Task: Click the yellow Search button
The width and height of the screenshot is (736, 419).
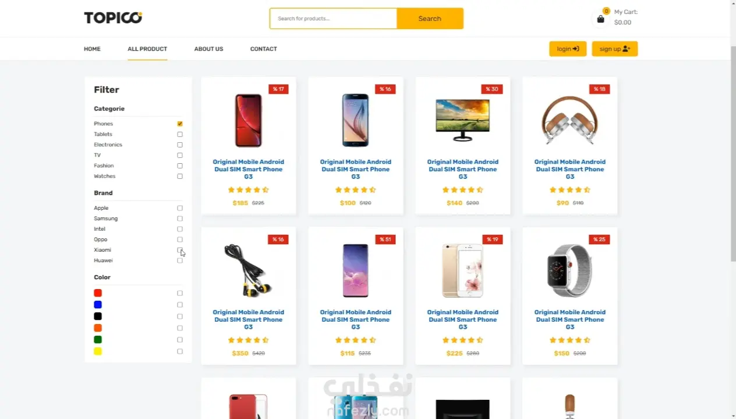Action: pos(430,19)
